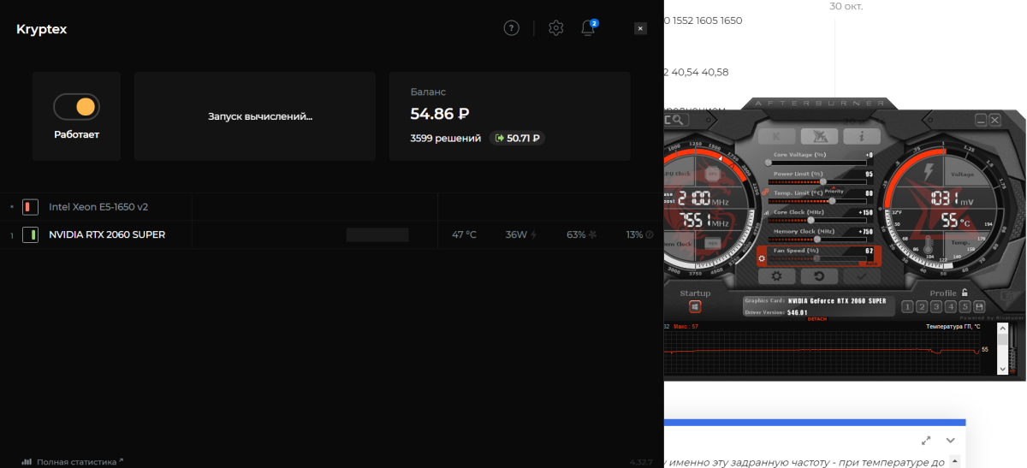
Task: Open Kryptex settings gear icon
Action: coord(556,28)
